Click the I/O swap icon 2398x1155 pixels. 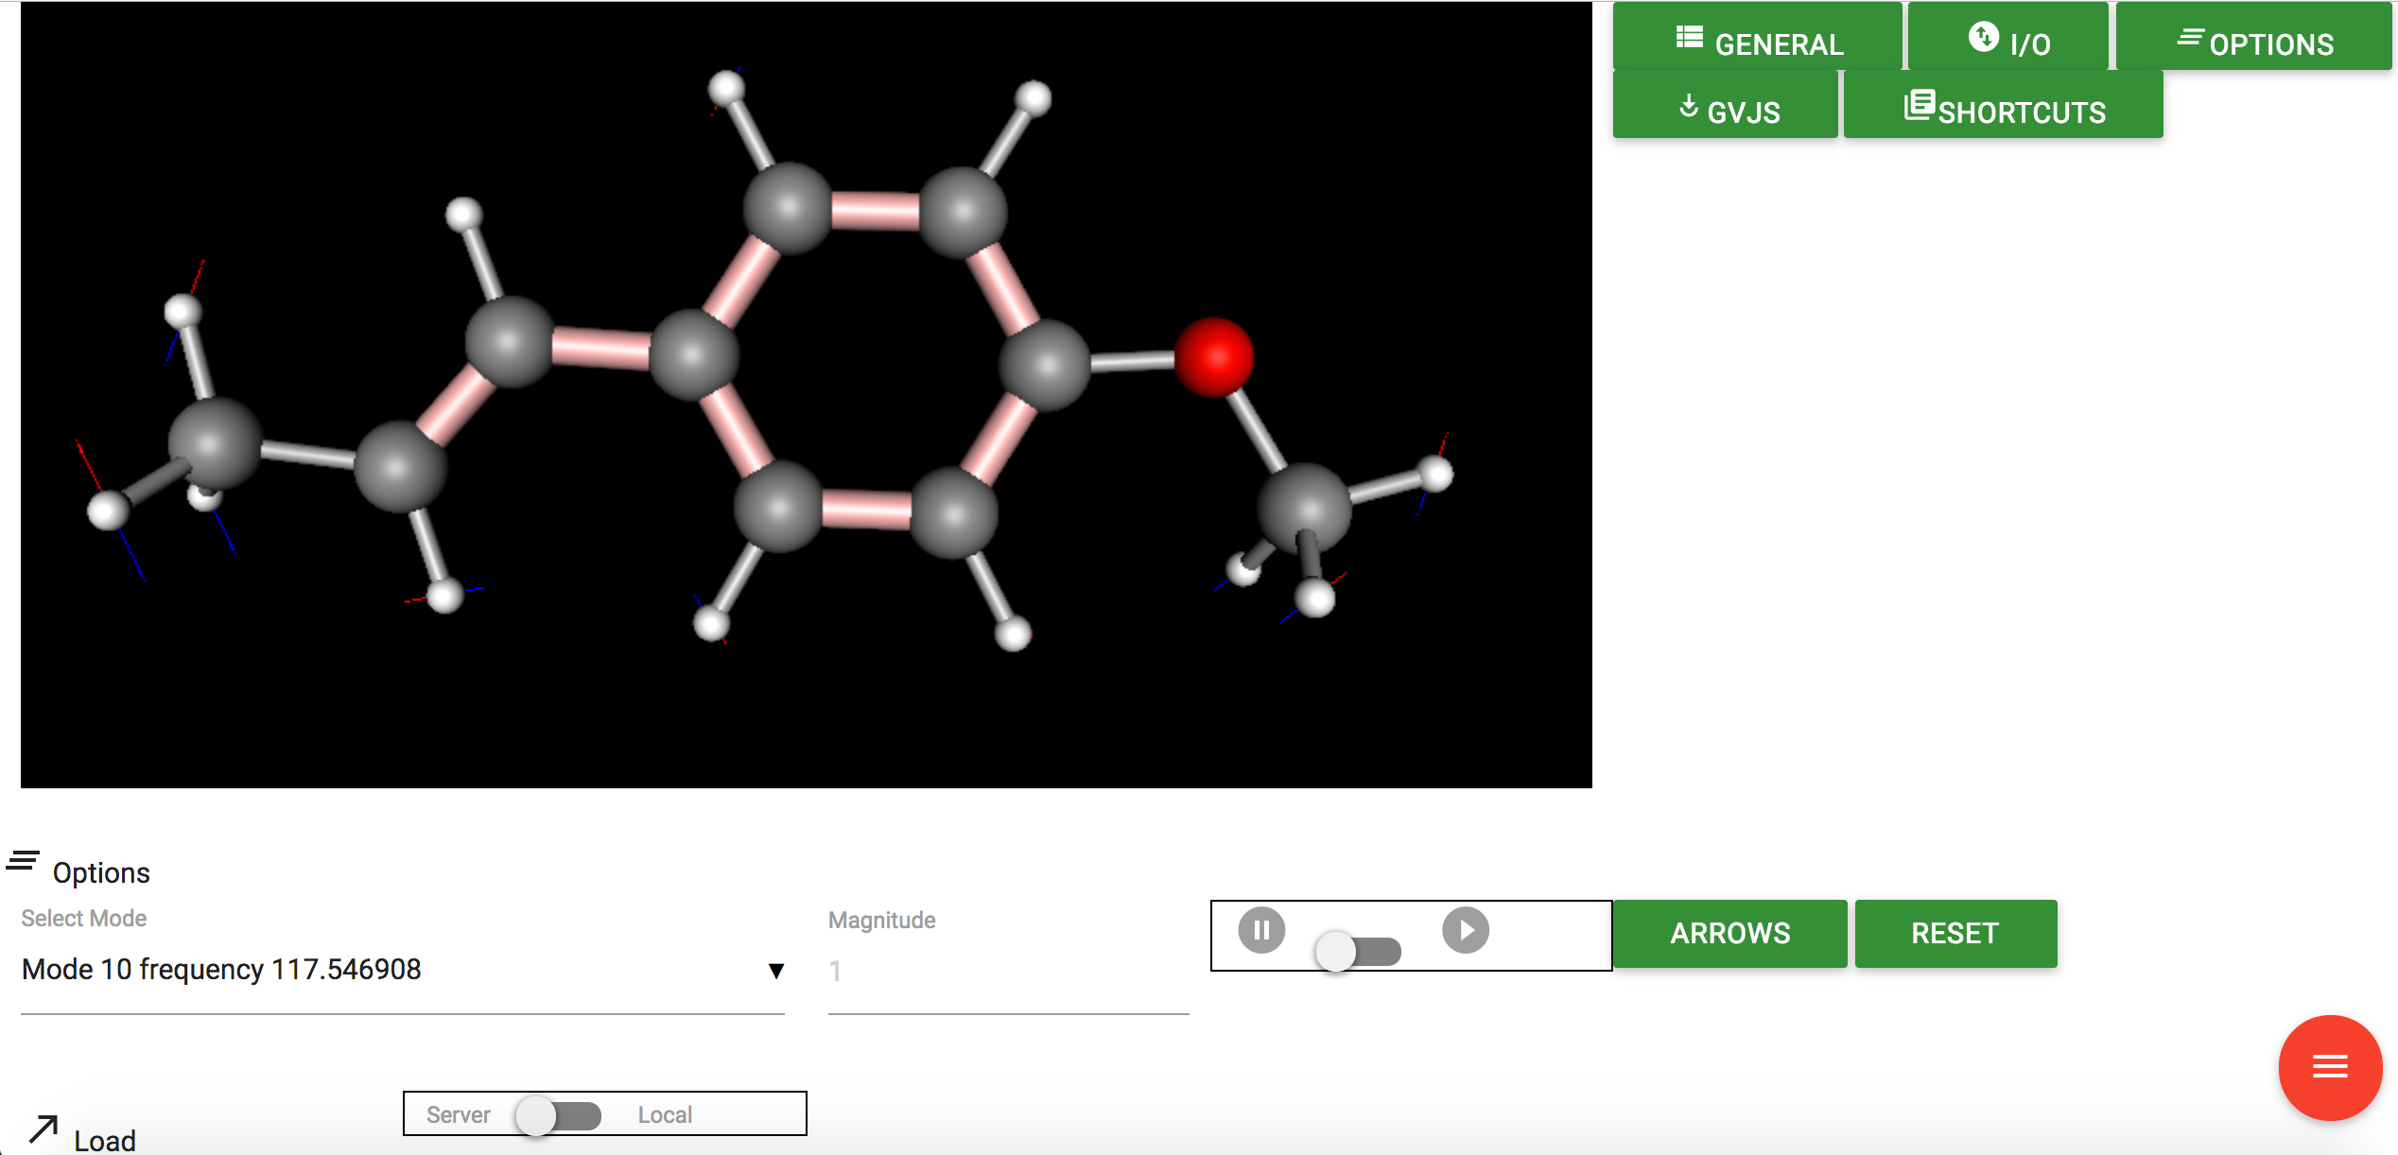click(1983, 38)
